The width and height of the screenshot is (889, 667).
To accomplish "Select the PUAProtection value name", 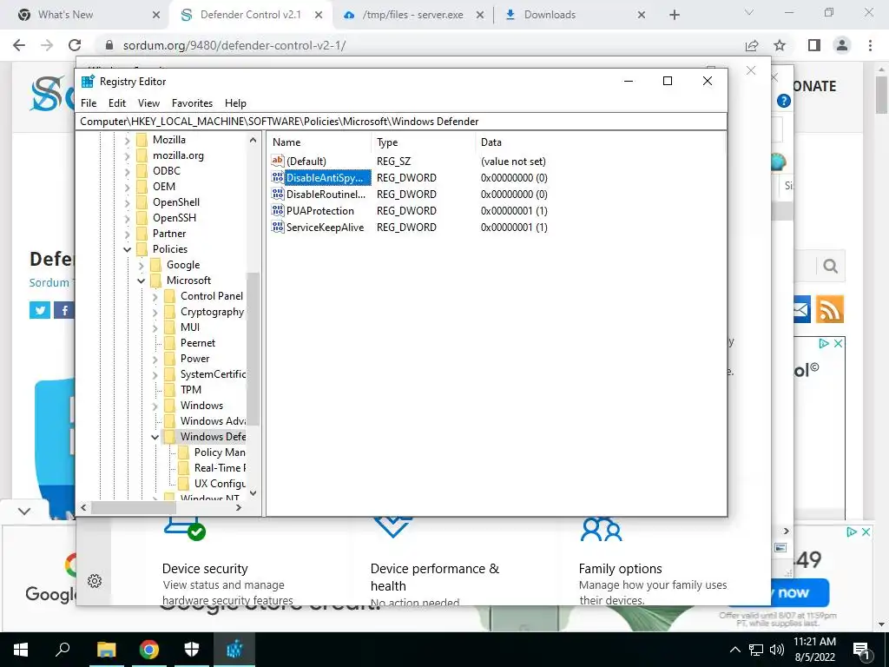I will pyautogui.click(x=319, y=210).
